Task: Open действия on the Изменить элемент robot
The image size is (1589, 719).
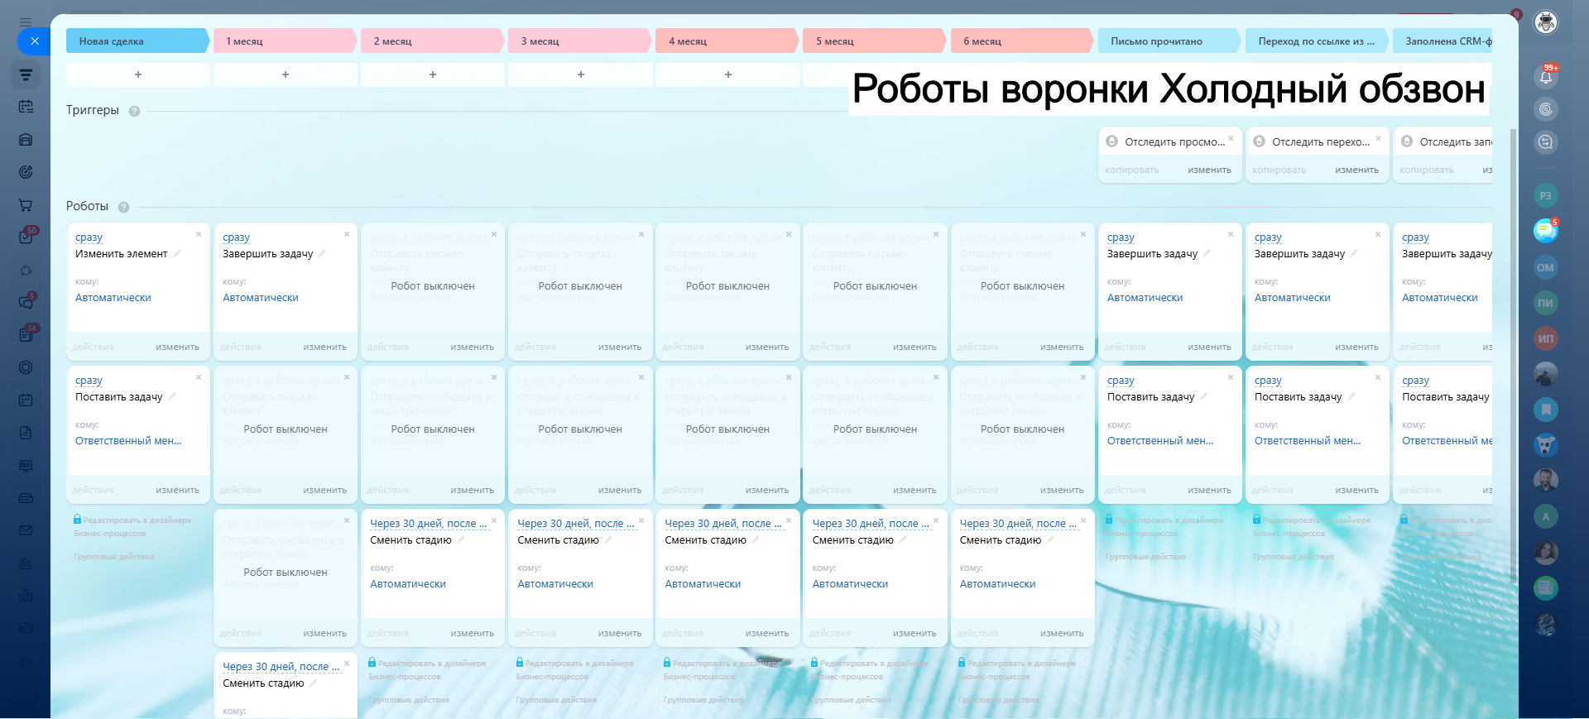Action: 93,348
